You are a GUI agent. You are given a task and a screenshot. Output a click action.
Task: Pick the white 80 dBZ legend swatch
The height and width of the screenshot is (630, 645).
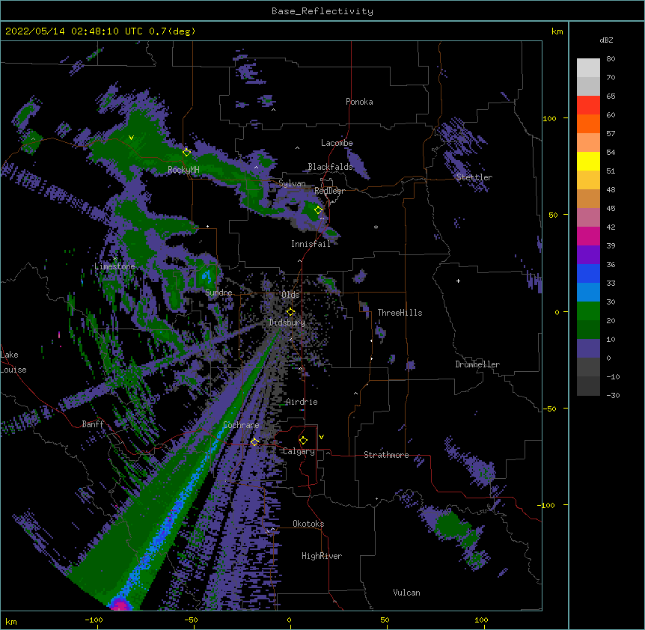[588, 68]
